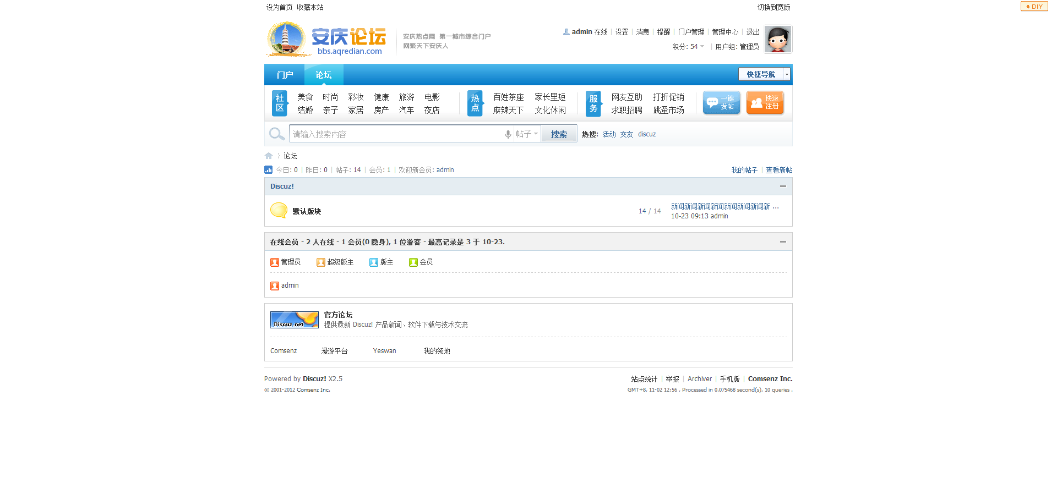The height and width of the screenshot is (500, 1057).
Task: Open 提醒 in the user menu
Action: click(x=663, y=32)
